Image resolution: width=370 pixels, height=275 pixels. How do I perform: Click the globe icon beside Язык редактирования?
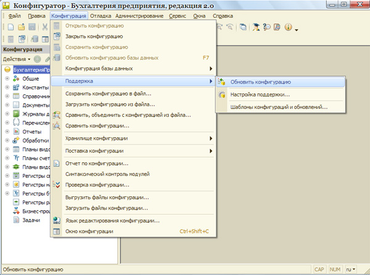[x=57, y=220]
